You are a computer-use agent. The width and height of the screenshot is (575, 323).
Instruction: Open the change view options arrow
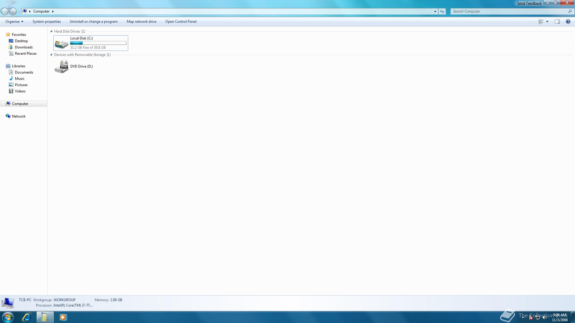547,22
